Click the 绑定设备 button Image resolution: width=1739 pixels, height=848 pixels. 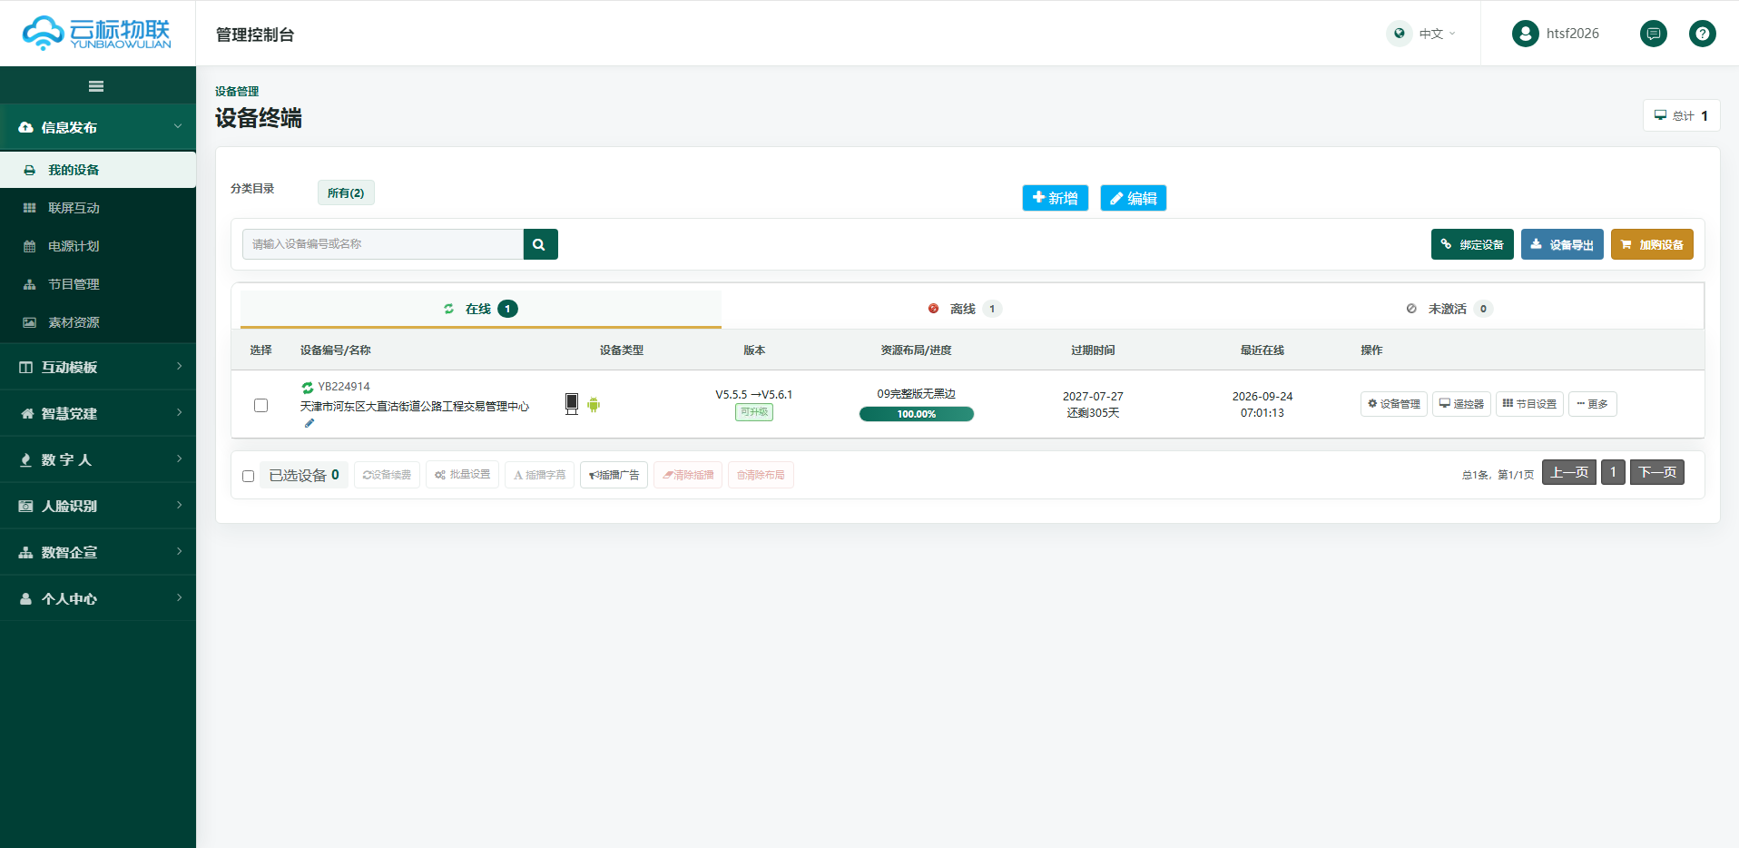(x=1472, y=244)
